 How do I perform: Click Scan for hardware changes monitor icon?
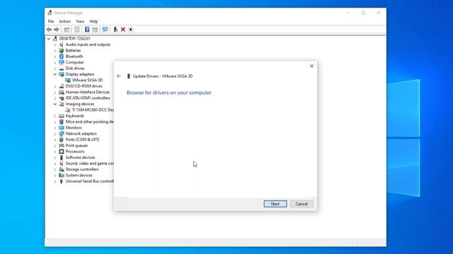105,30
